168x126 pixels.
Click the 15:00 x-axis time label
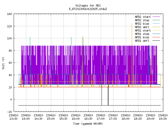(x=51, y=119)
